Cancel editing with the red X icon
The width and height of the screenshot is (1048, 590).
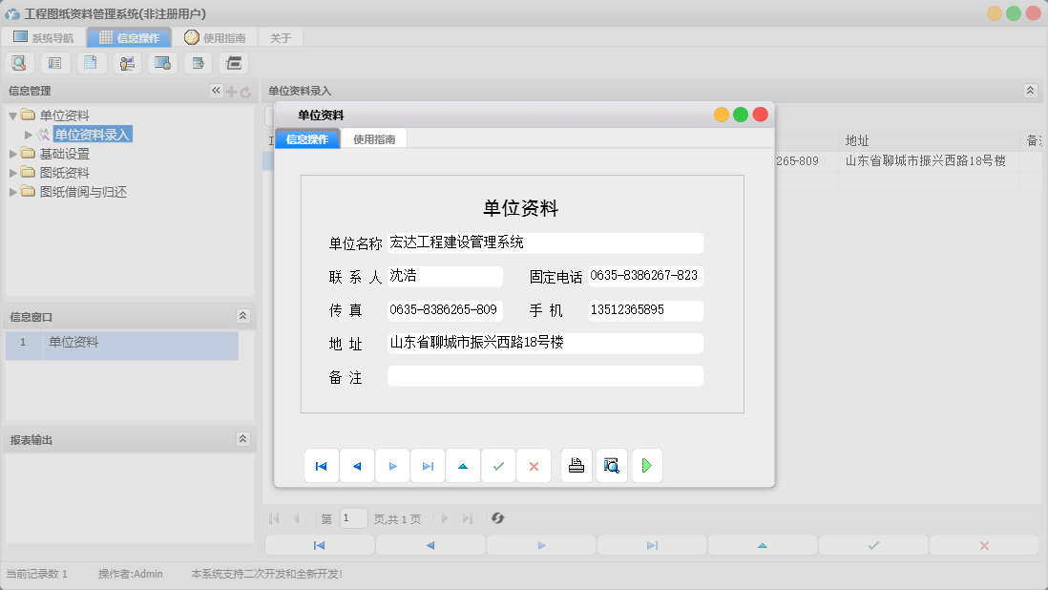pos(534,465)
